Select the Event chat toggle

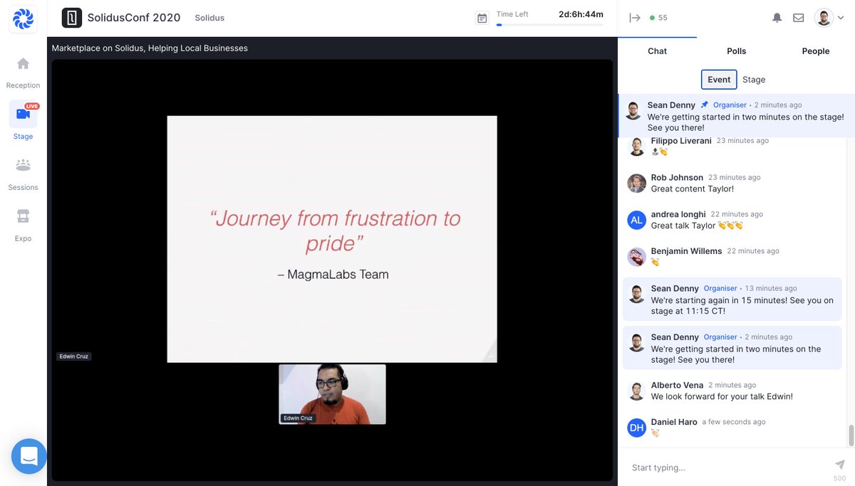719,80
